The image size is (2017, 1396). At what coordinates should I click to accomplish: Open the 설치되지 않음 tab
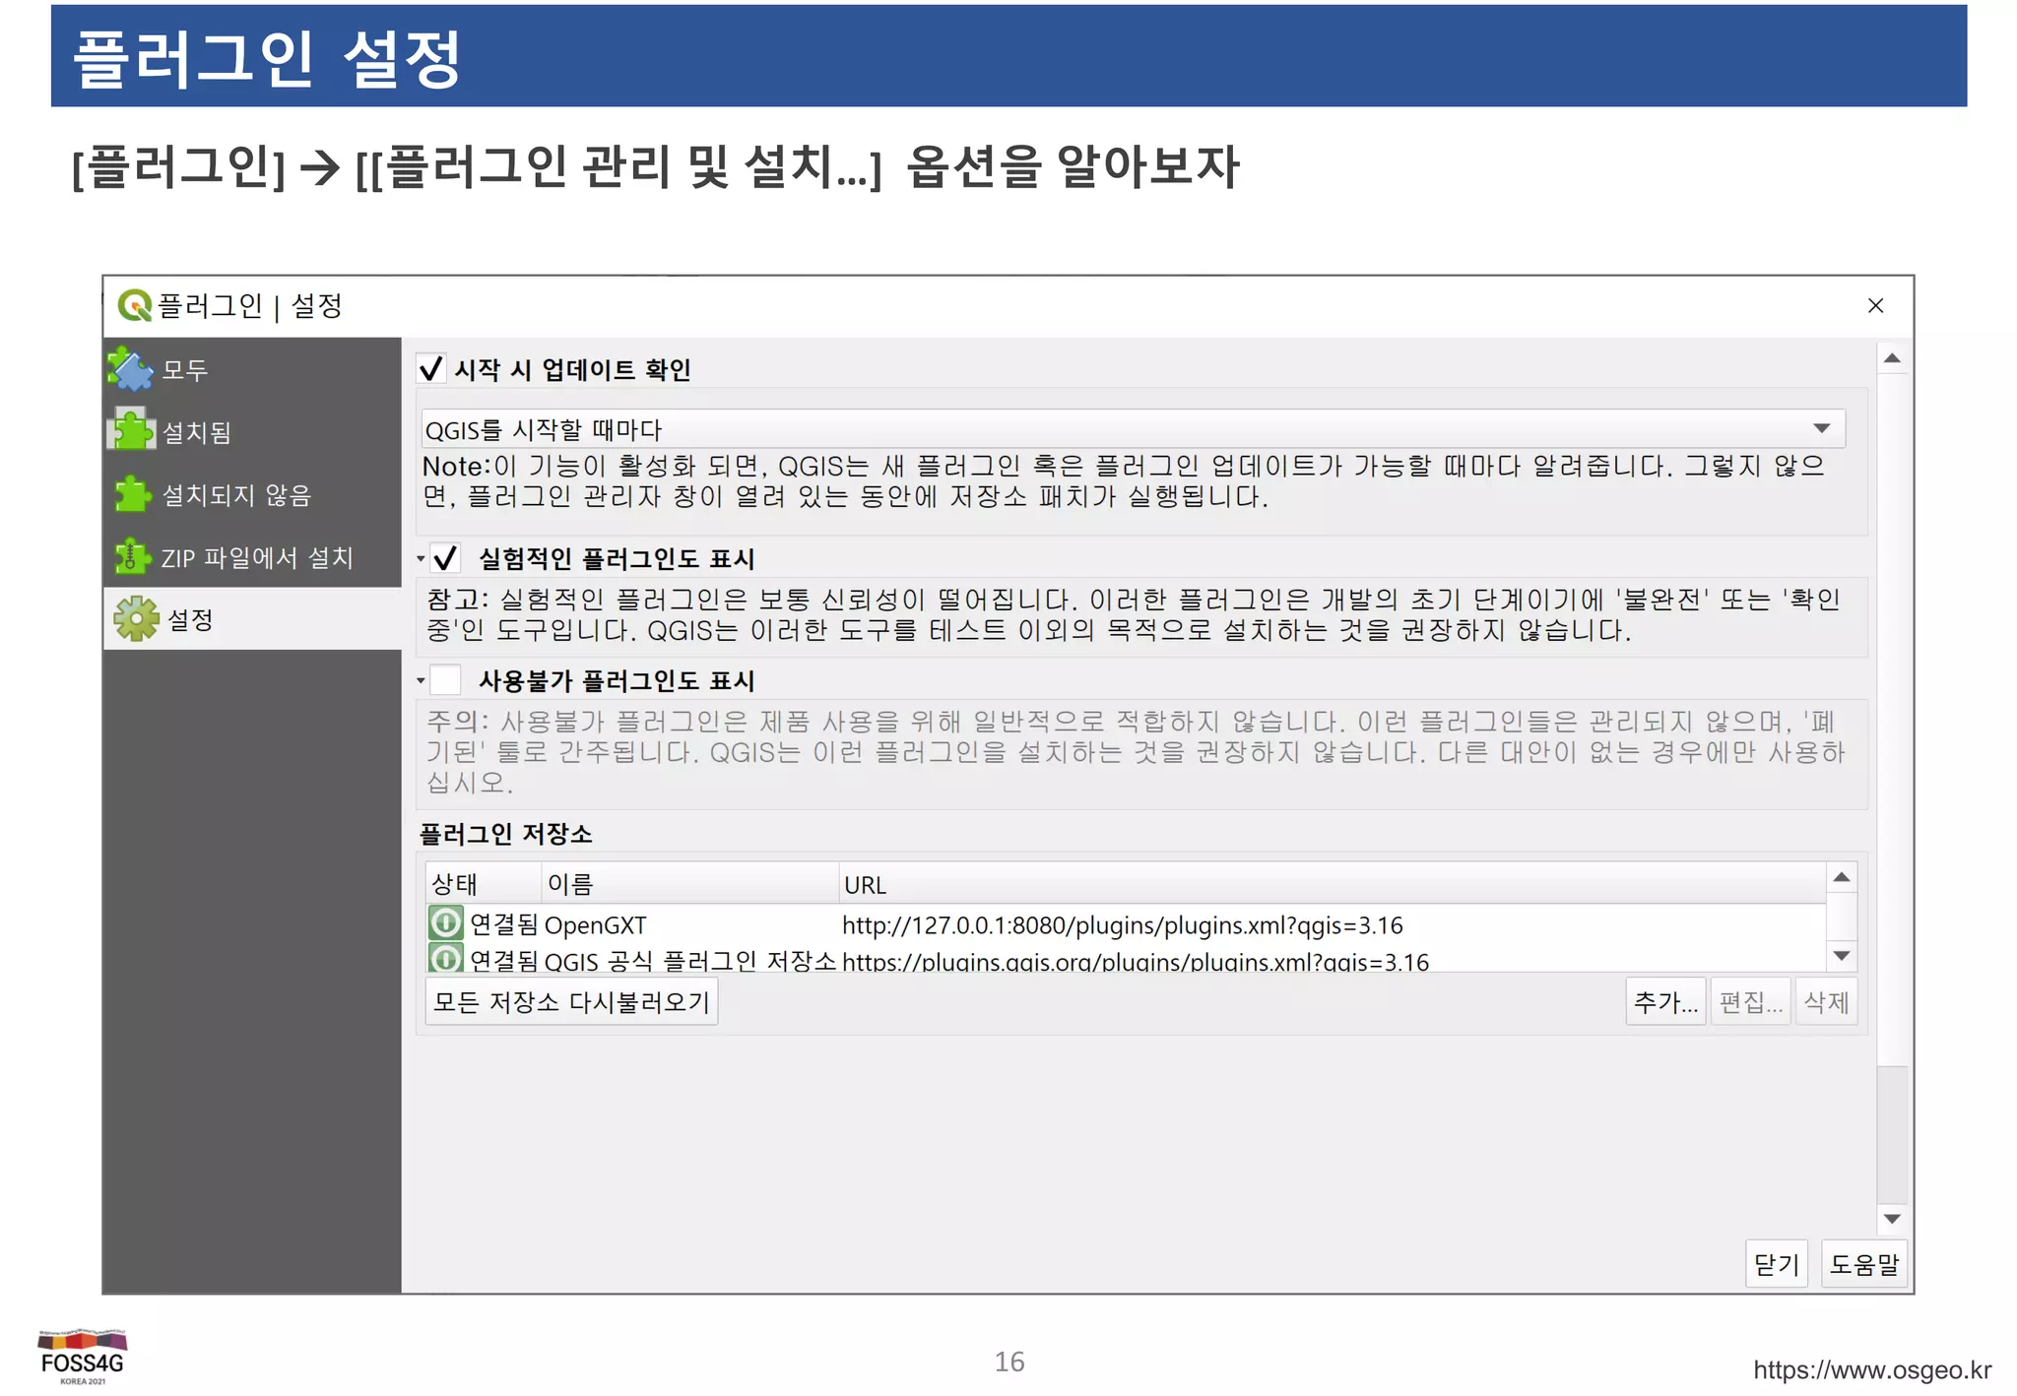click(x=252, y=494)
